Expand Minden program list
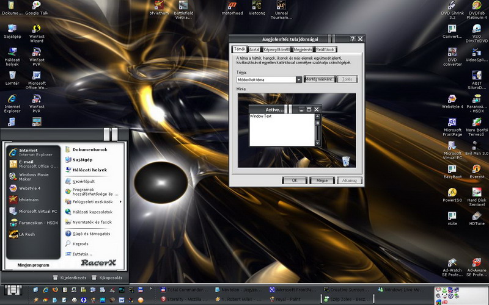Image resolution: width=489 pixels, height=305 pixels. pyautogui.click(x=33, y=265)
